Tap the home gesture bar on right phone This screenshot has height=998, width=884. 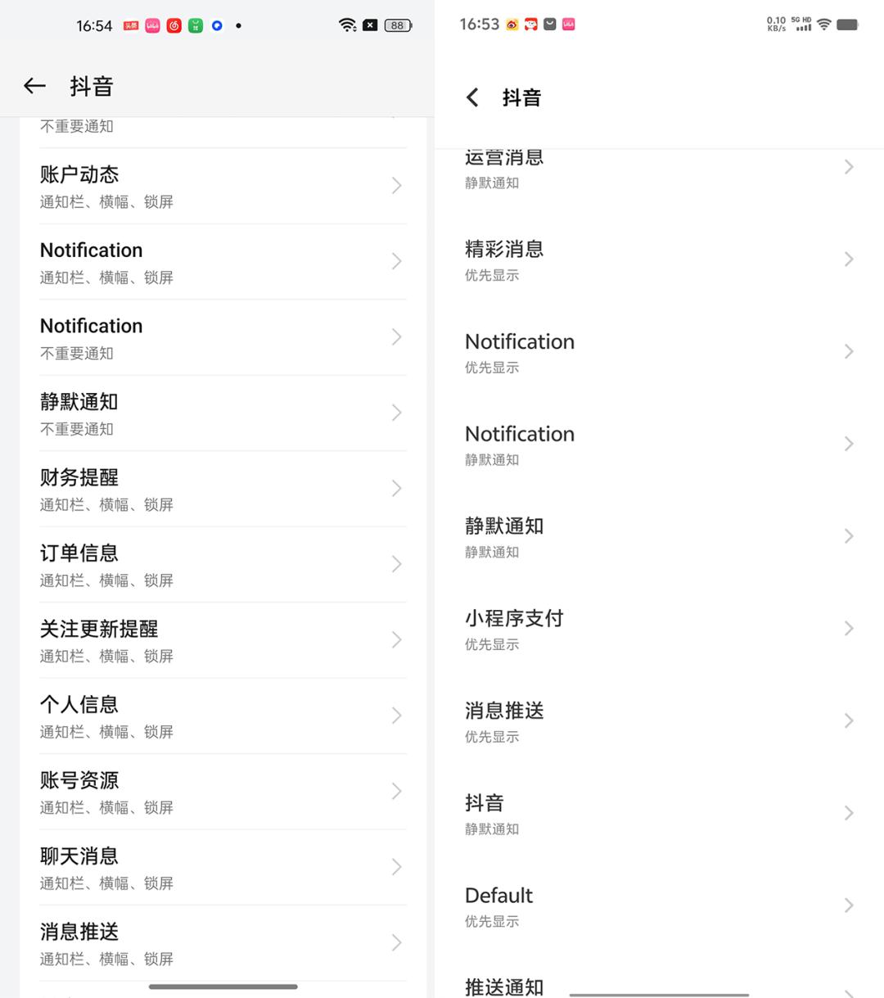[x=659, y=995]
